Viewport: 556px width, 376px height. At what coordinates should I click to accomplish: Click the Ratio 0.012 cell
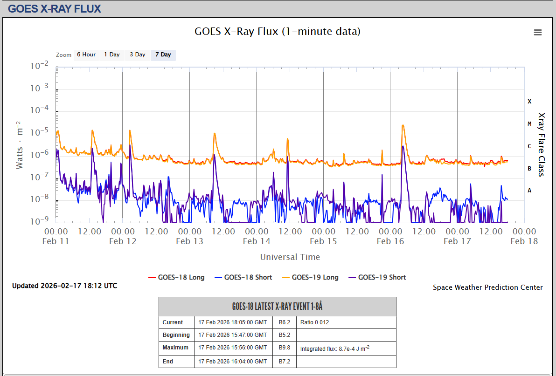(346, 322)
